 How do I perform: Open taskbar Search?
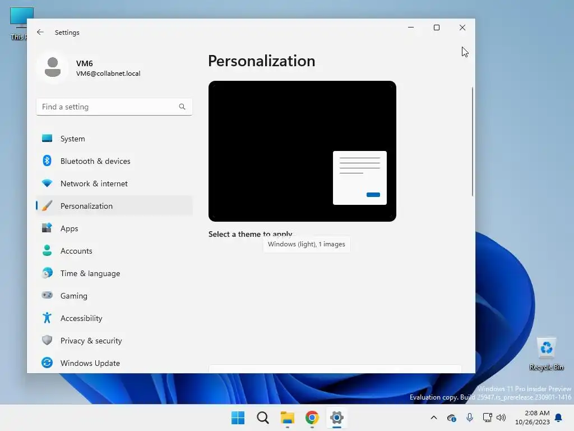point(263,418)
